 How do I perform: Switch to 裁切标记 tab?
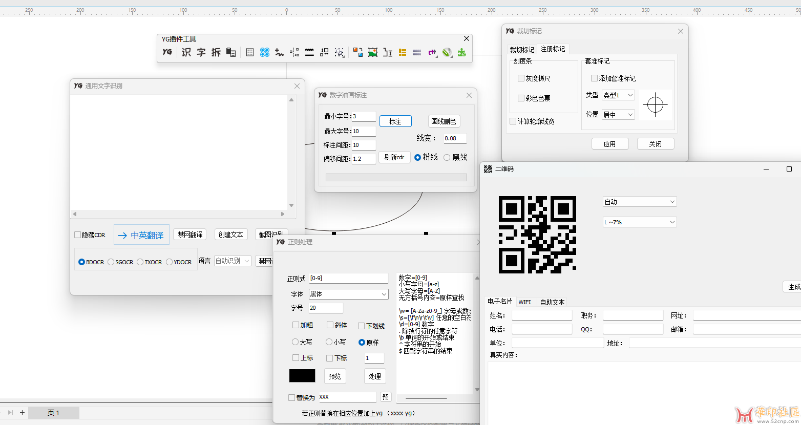(x=522, y=50)
